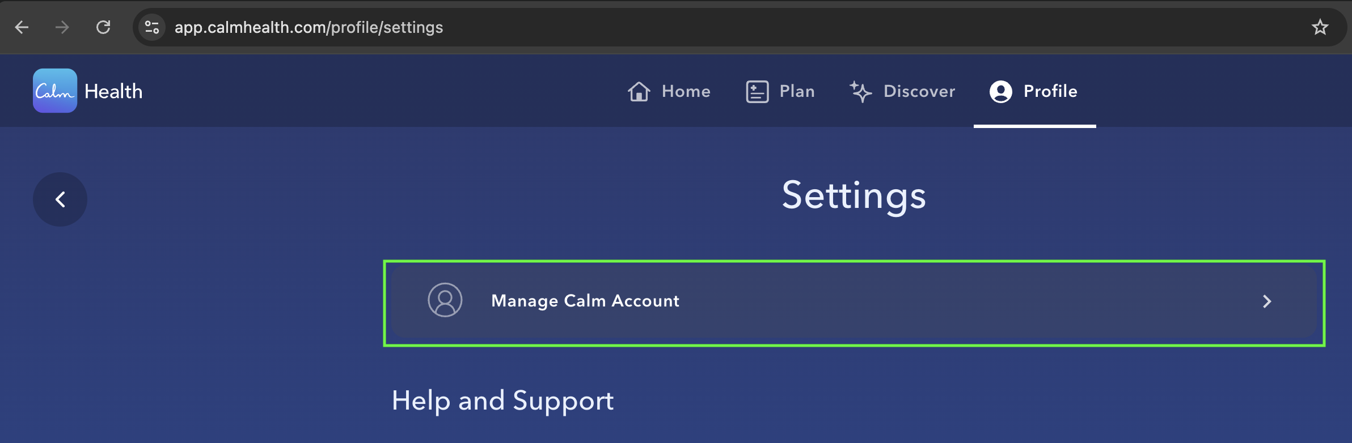Open the Discover section

click(918, 91)
